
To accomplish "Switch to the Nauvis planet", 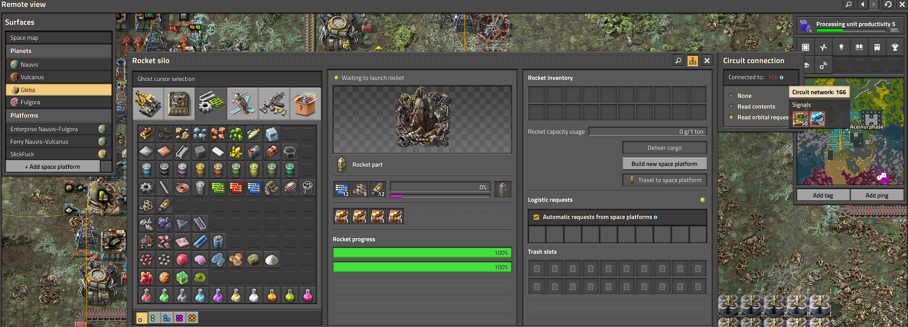I will point(59,65).
